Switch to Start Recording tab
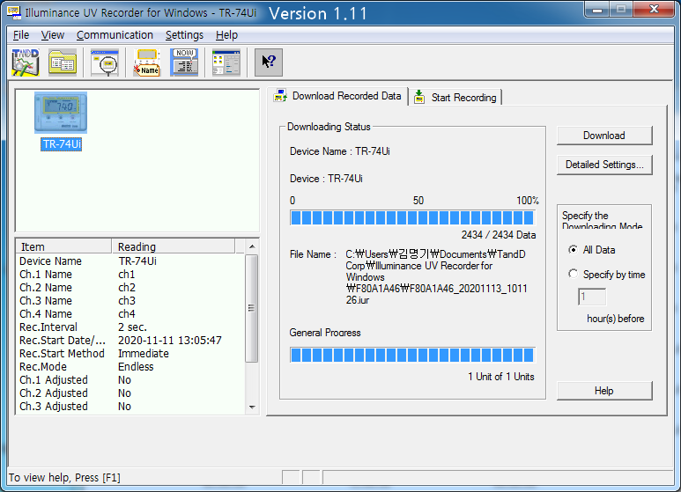Viewport: 681px width, 492px height. pyautogui.click(x=455, y=98)
